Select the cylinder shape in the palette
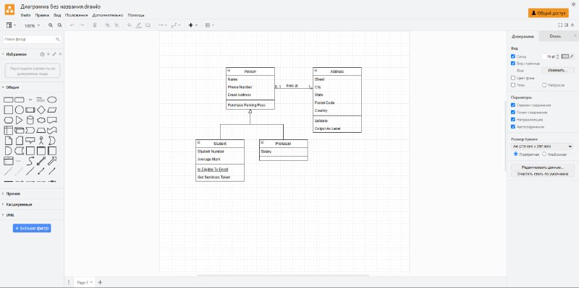Screen dimensions: 579x288 click(30, 120)
